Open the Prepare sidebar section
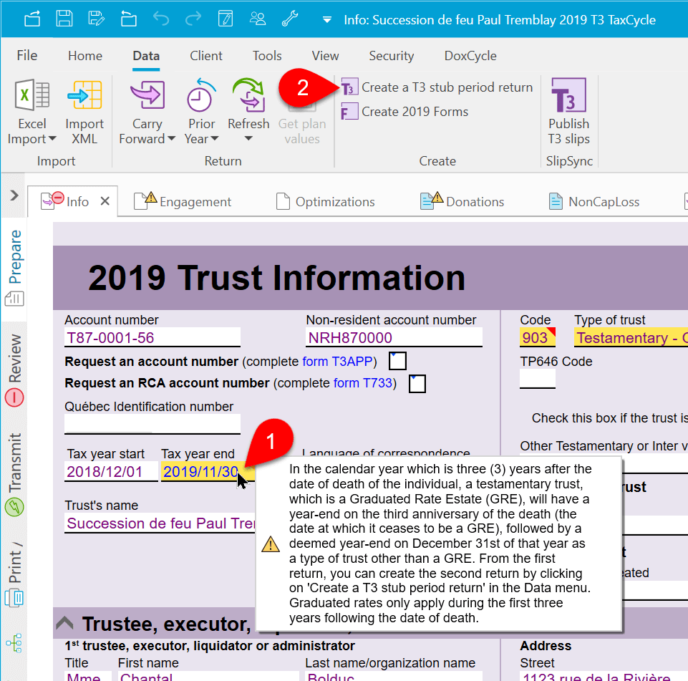Image resolution: width=688 pixels, height=681 pixels. (x=14, y=268)
